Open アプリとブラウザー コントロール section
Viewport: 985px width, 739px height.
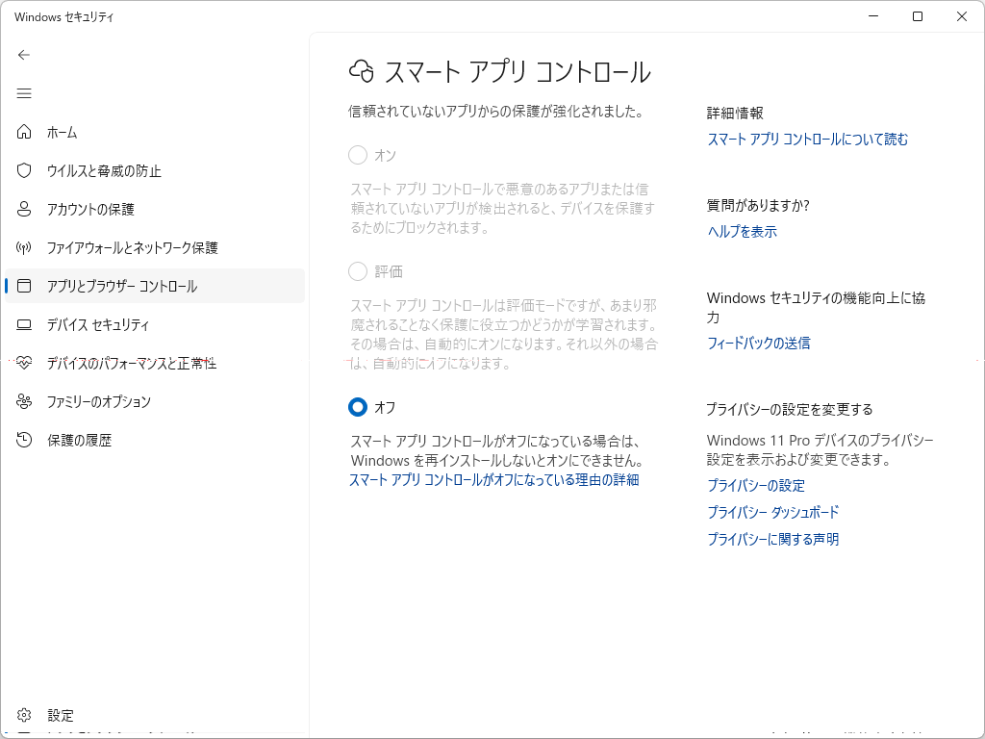(x=155, y=286)
